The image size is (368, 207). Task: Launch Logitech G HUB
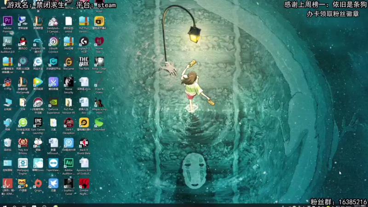(x=84, y=41)
